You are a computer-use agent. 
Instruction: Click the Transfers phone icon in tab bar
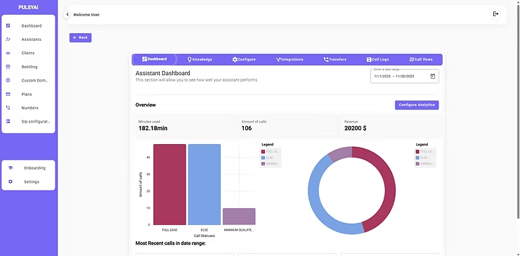click(326, 60)
